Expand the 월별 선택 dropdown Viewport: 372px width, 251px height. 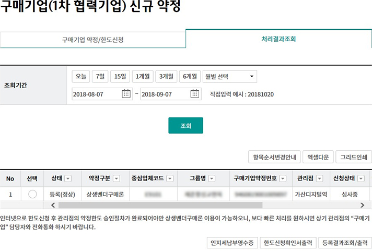pos(230,77)
